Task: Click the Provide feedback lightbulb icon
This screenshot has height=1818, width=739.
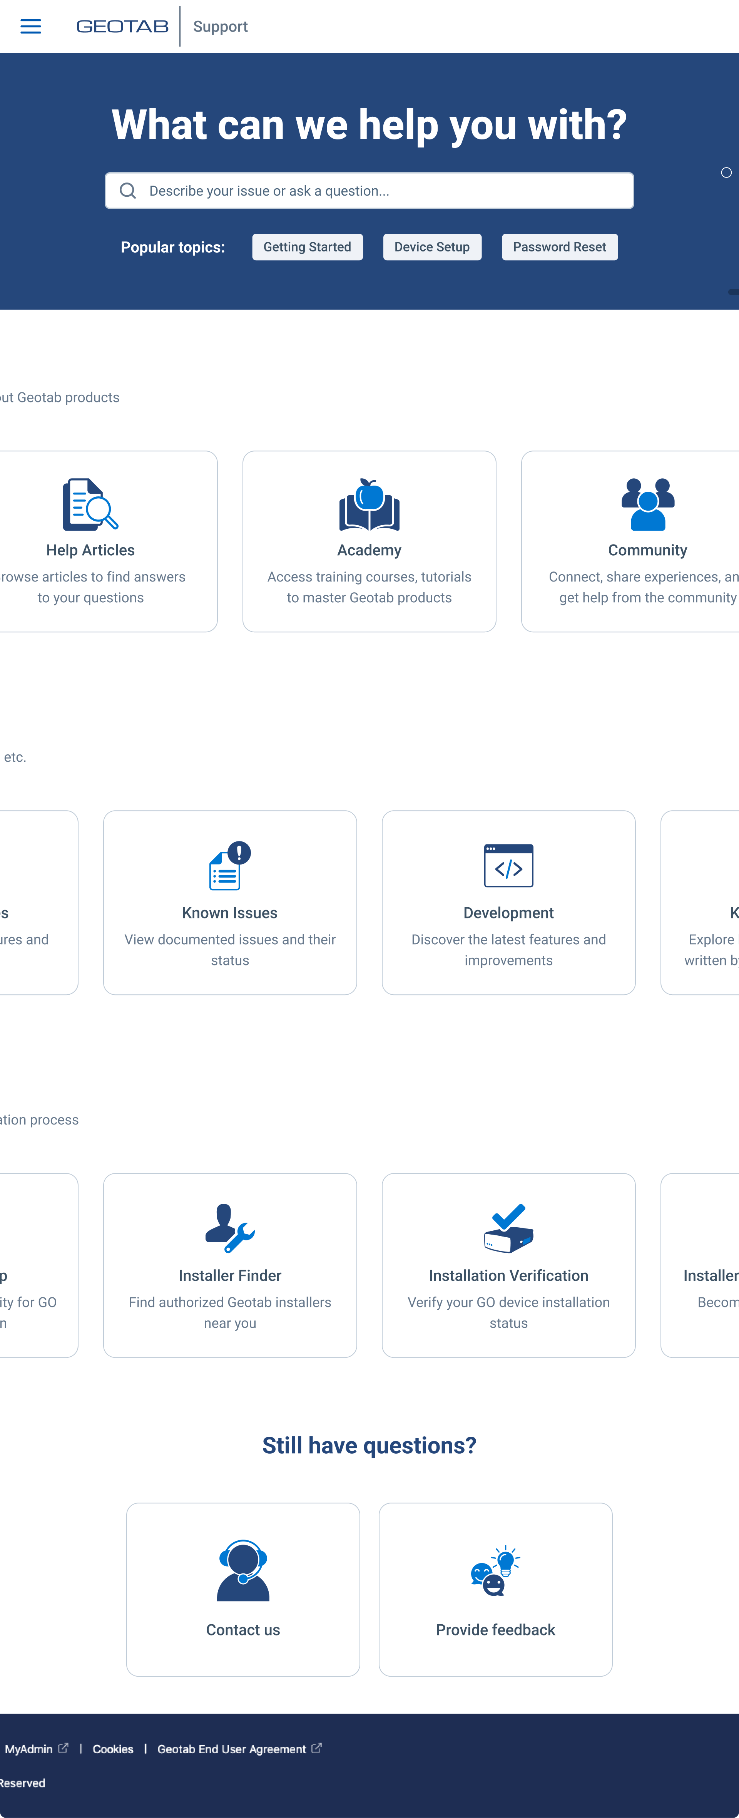Action: pos(496,1571)
